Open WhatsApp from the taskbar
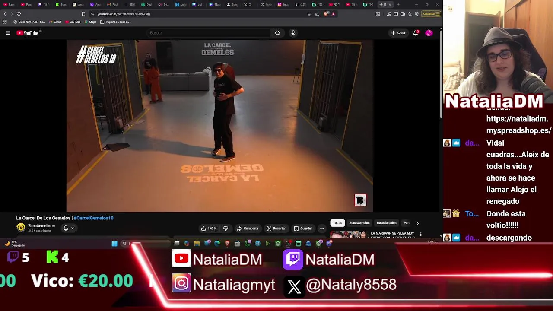This screenshot has height=311, width=553. point(248,244)
